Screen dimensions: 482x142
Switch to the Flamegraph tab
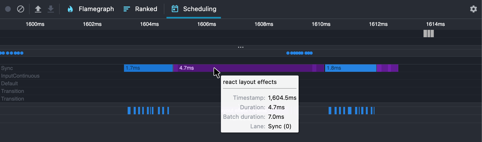click(96, 9)
